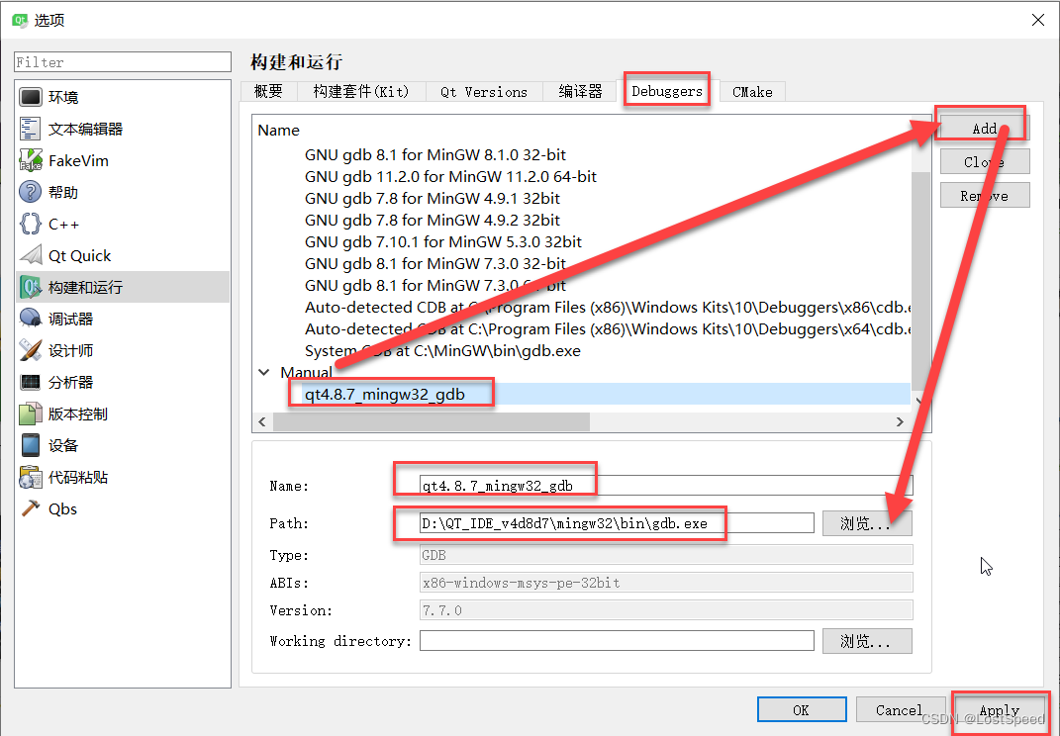The width and height of the screenshot is (1060, 736).
Task: Switch to the CMake tab
Action: [751, 91]
